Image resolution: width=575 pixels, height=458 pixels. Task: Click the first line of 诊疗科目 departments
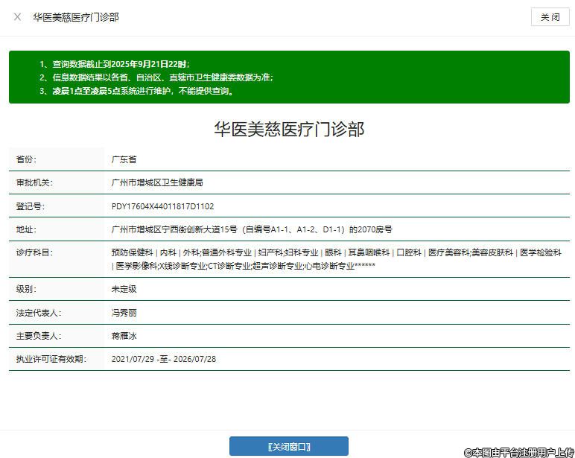[x=336, y=252]
